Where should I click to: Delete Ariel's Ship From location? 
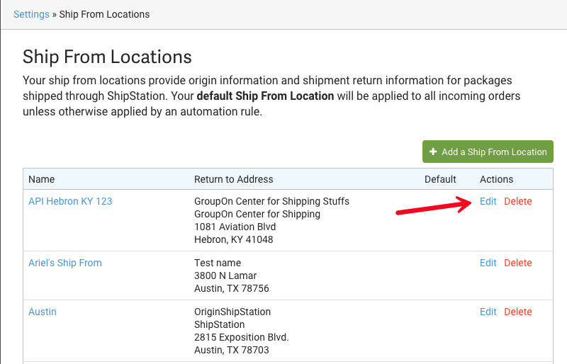pyautogui.click(x=518, y=263)
